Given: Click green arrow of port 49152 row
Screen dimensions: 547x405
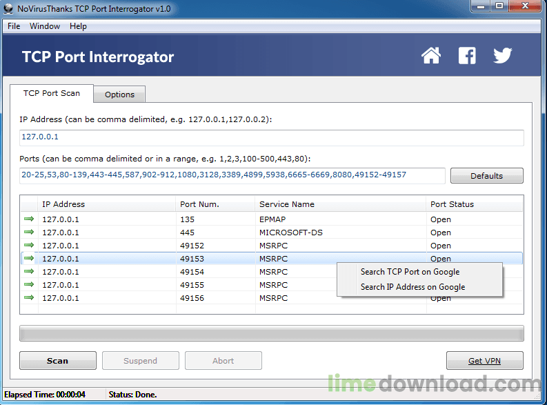Looking at the screenshot, I should coord(29,245).
